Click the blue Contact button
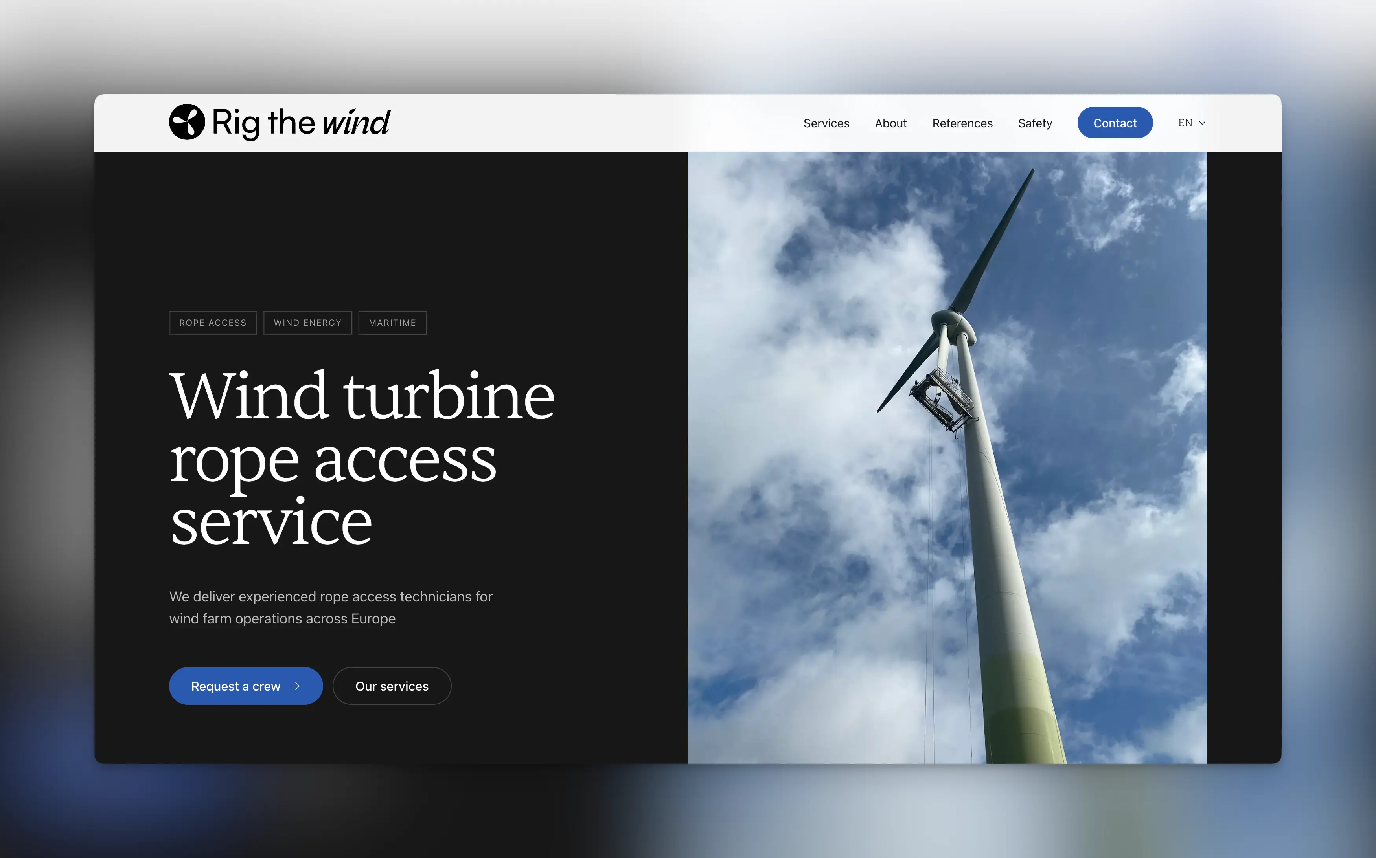 (x=1115, y=123)
